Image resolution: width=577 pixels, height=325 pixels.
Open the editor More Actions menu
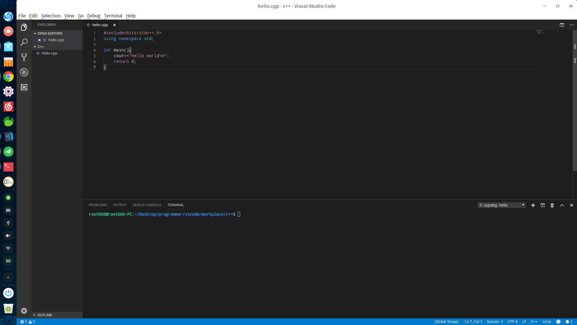(572, 25)
